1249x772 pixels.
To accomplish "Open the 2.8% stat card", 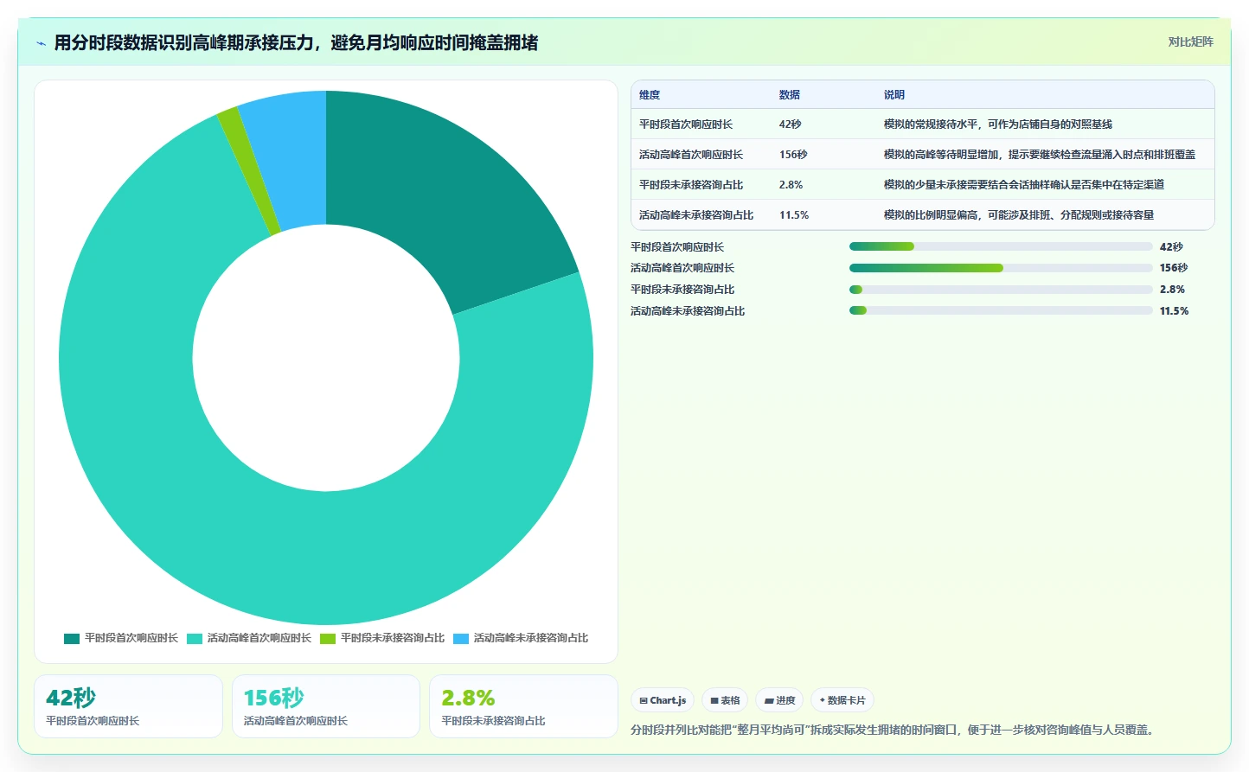I will coord(523,706).
